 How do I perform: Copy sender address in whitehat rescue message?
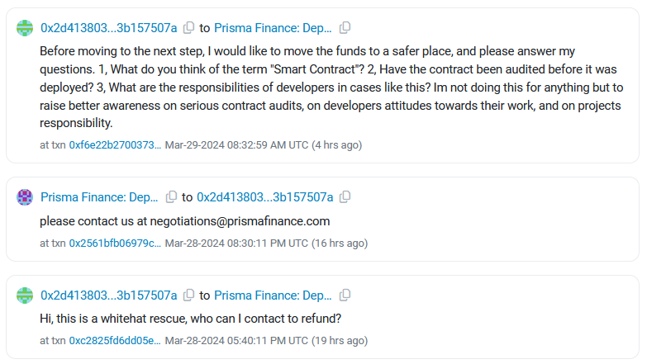pos(189,295)
